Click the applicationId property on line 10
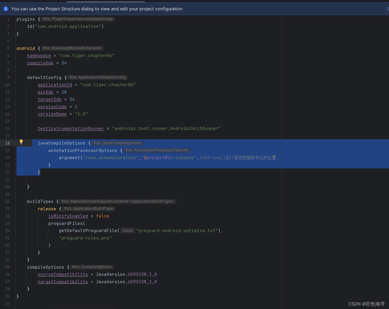This screenshot has width=389, height=309. 55,85
